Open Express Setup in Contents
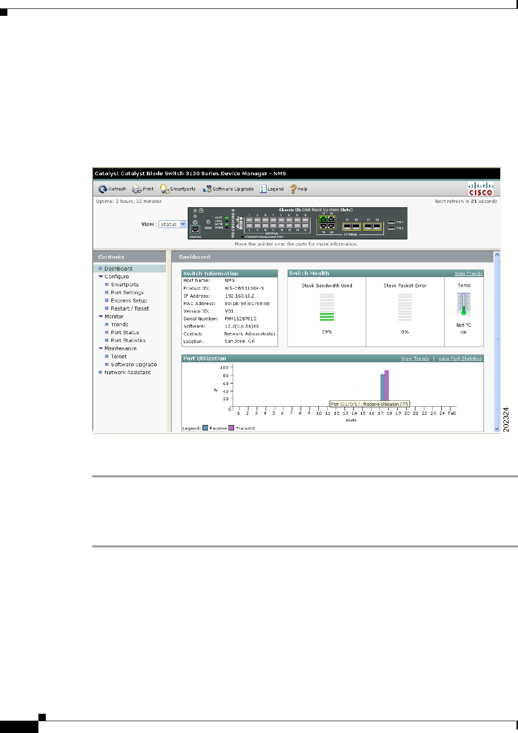Viewport: 518px width, 733px height. coord(129,301)
